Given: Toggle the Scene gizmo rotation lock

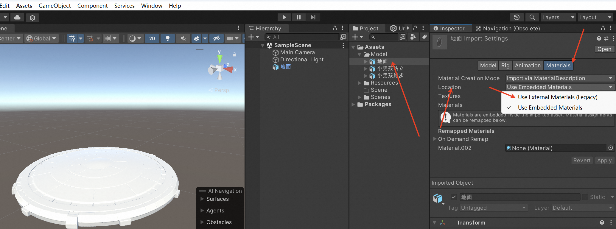Looking at the screenshot, I should [x=234, y=54].
